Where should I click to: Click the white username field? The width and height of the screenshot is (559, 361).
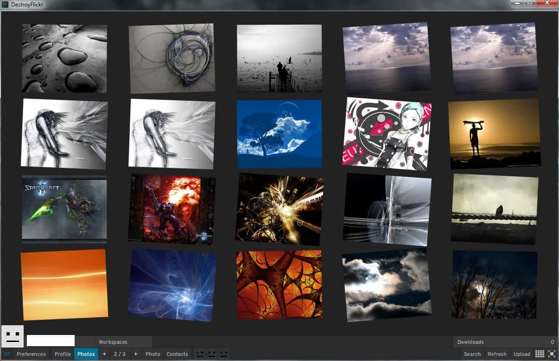click(51, 341)
